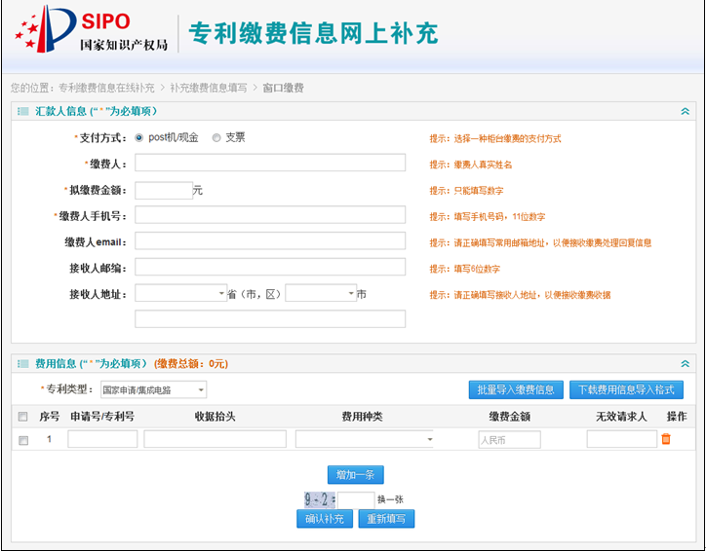Click the 专利缴费信息网上补充 page title

pos(313,33)
